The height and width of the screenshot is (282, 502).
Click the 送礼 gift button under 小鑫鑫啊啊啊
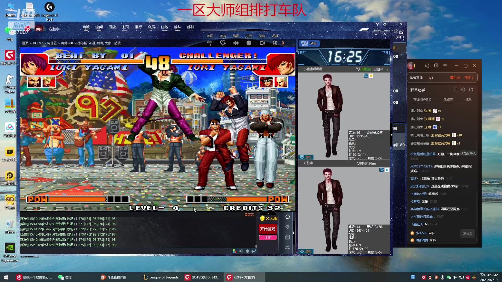click(x=306, y=157)
